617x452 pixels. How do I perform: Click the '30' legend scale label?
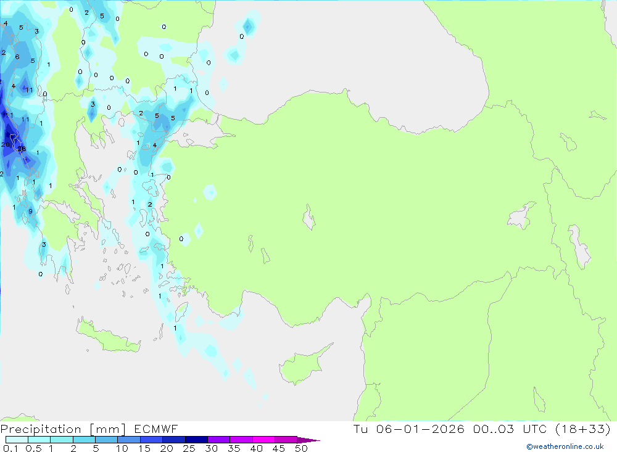[x=211, y=448]
